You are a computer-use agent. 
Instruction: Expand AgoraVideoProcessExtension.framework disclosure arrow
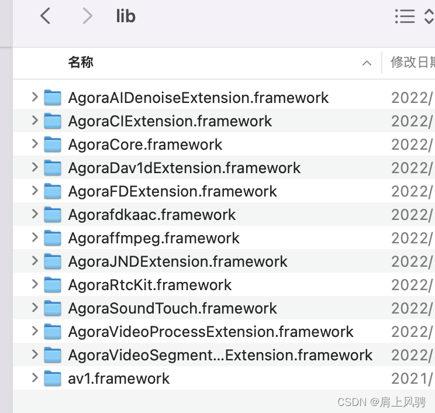tap(34, 331)
